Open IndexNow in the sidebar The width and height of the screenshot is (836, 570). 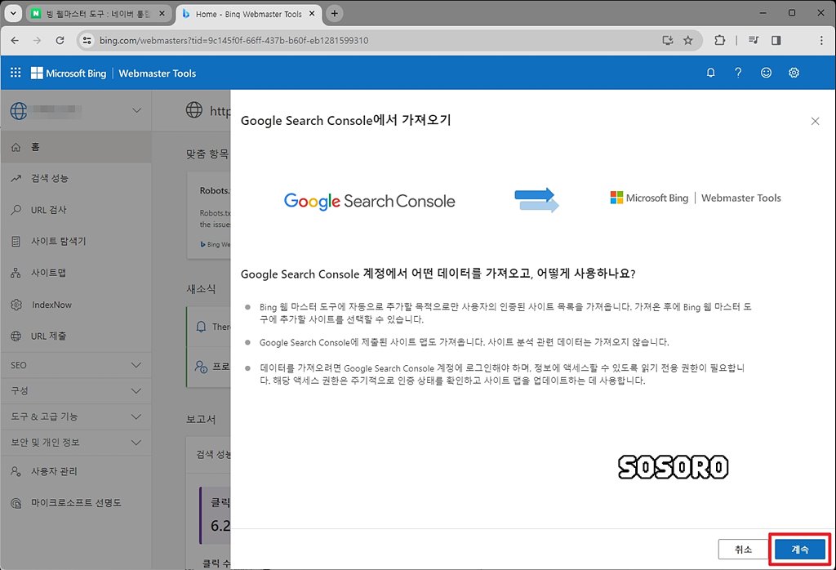[76, 305]
